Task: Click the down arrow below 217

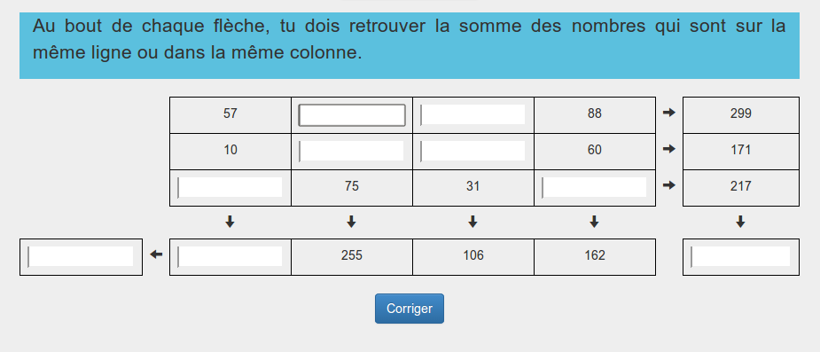Action: (x=740, y=223)
